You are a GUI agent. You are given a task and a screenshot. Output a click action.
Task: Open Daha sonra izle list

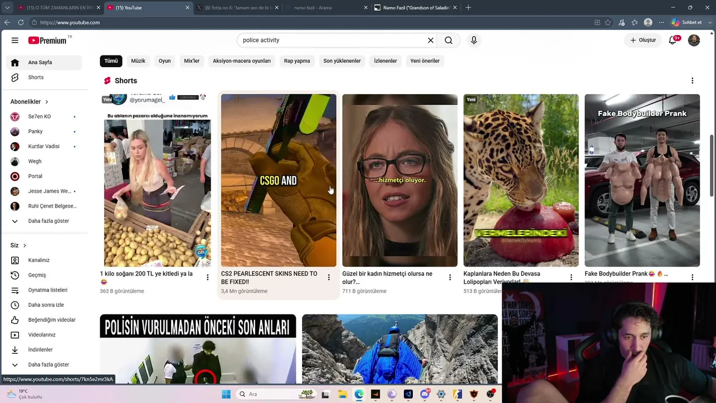pyautogui.click(x=44, y=305)
